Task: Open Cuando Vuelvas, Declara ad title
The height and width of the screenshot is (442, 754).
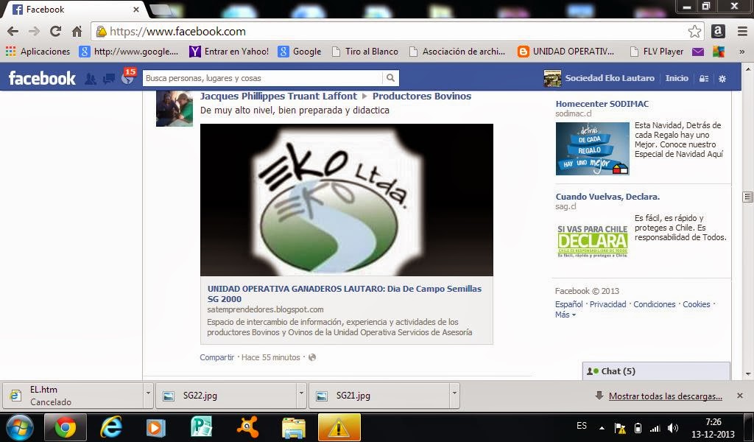Action: click(x=607, y=197)
